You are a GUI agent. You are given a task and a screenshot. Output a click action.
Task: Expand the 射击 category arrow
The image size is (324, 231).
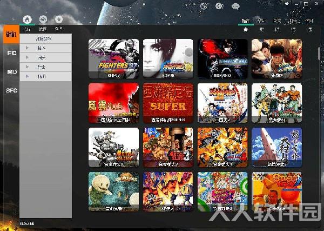28,67
